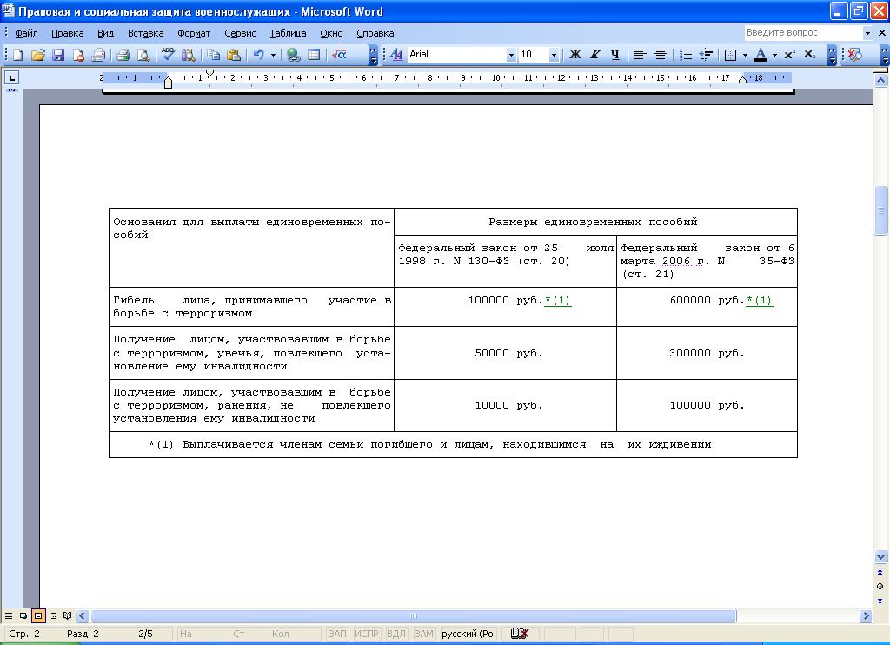Toggle italic (К) formatting
The image size is (890, 645).
(x=594, y=55)
